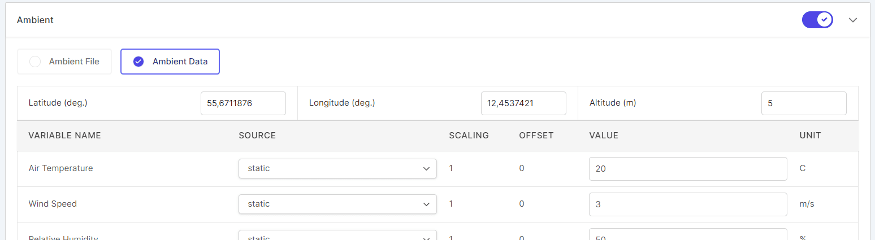Select the Ambient File radio option
This screenshot has height=240, width=875.
pos(64,62)
